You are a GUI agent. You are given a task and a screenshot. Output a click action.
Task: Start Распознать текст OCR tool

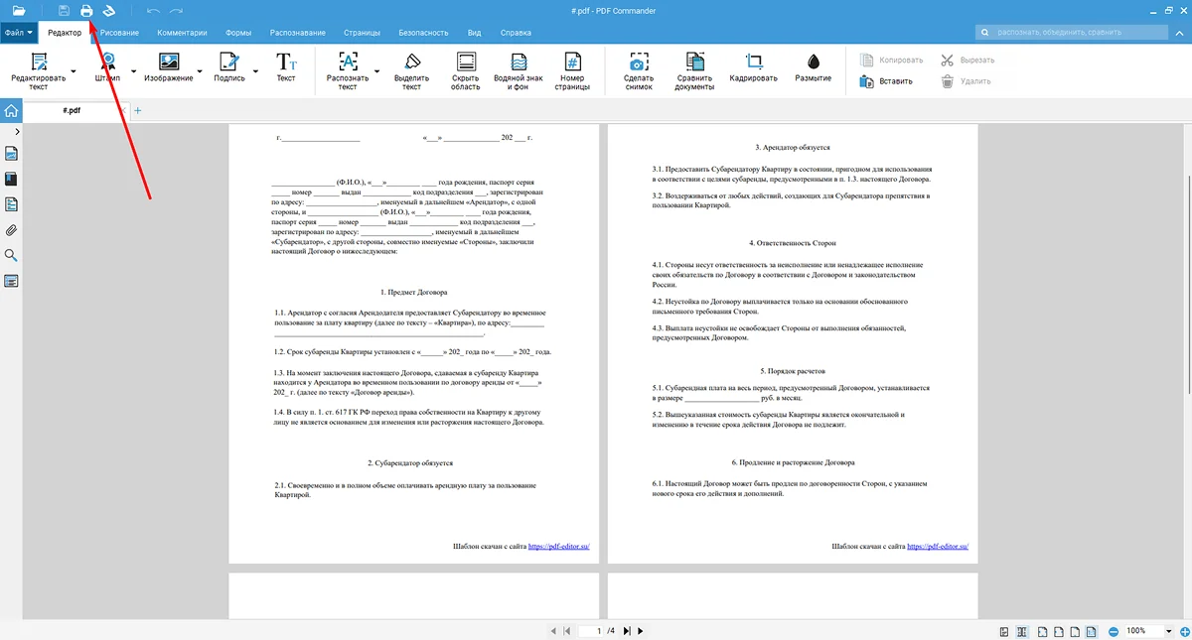[348, 70]
